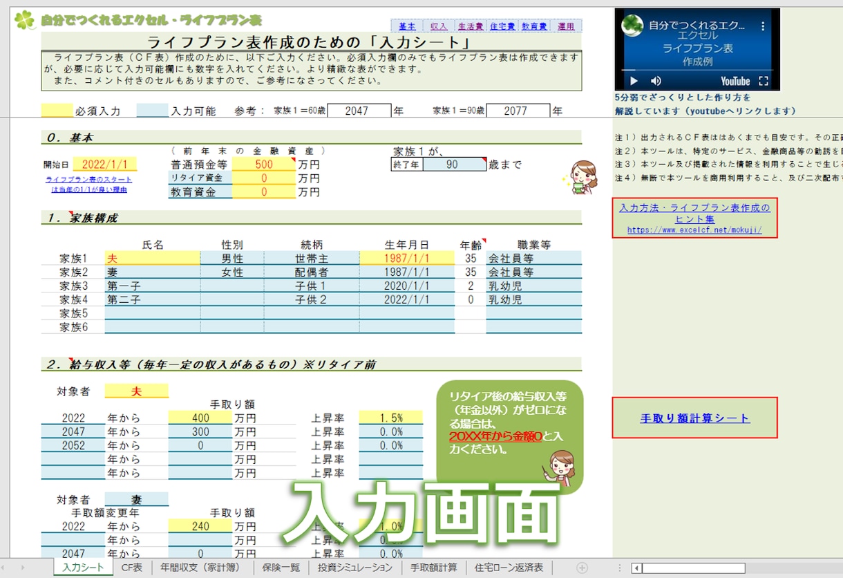Image resolution: width=843 pixels, height=578 pixels.
Task: Open the video's three-dot options menu
Action: point(764,26)
